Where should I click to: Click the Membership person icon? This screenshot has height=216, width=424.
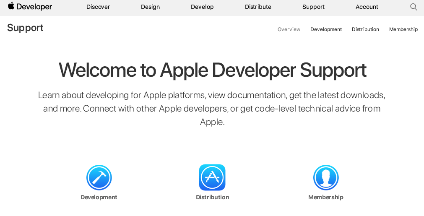(326, 177)
